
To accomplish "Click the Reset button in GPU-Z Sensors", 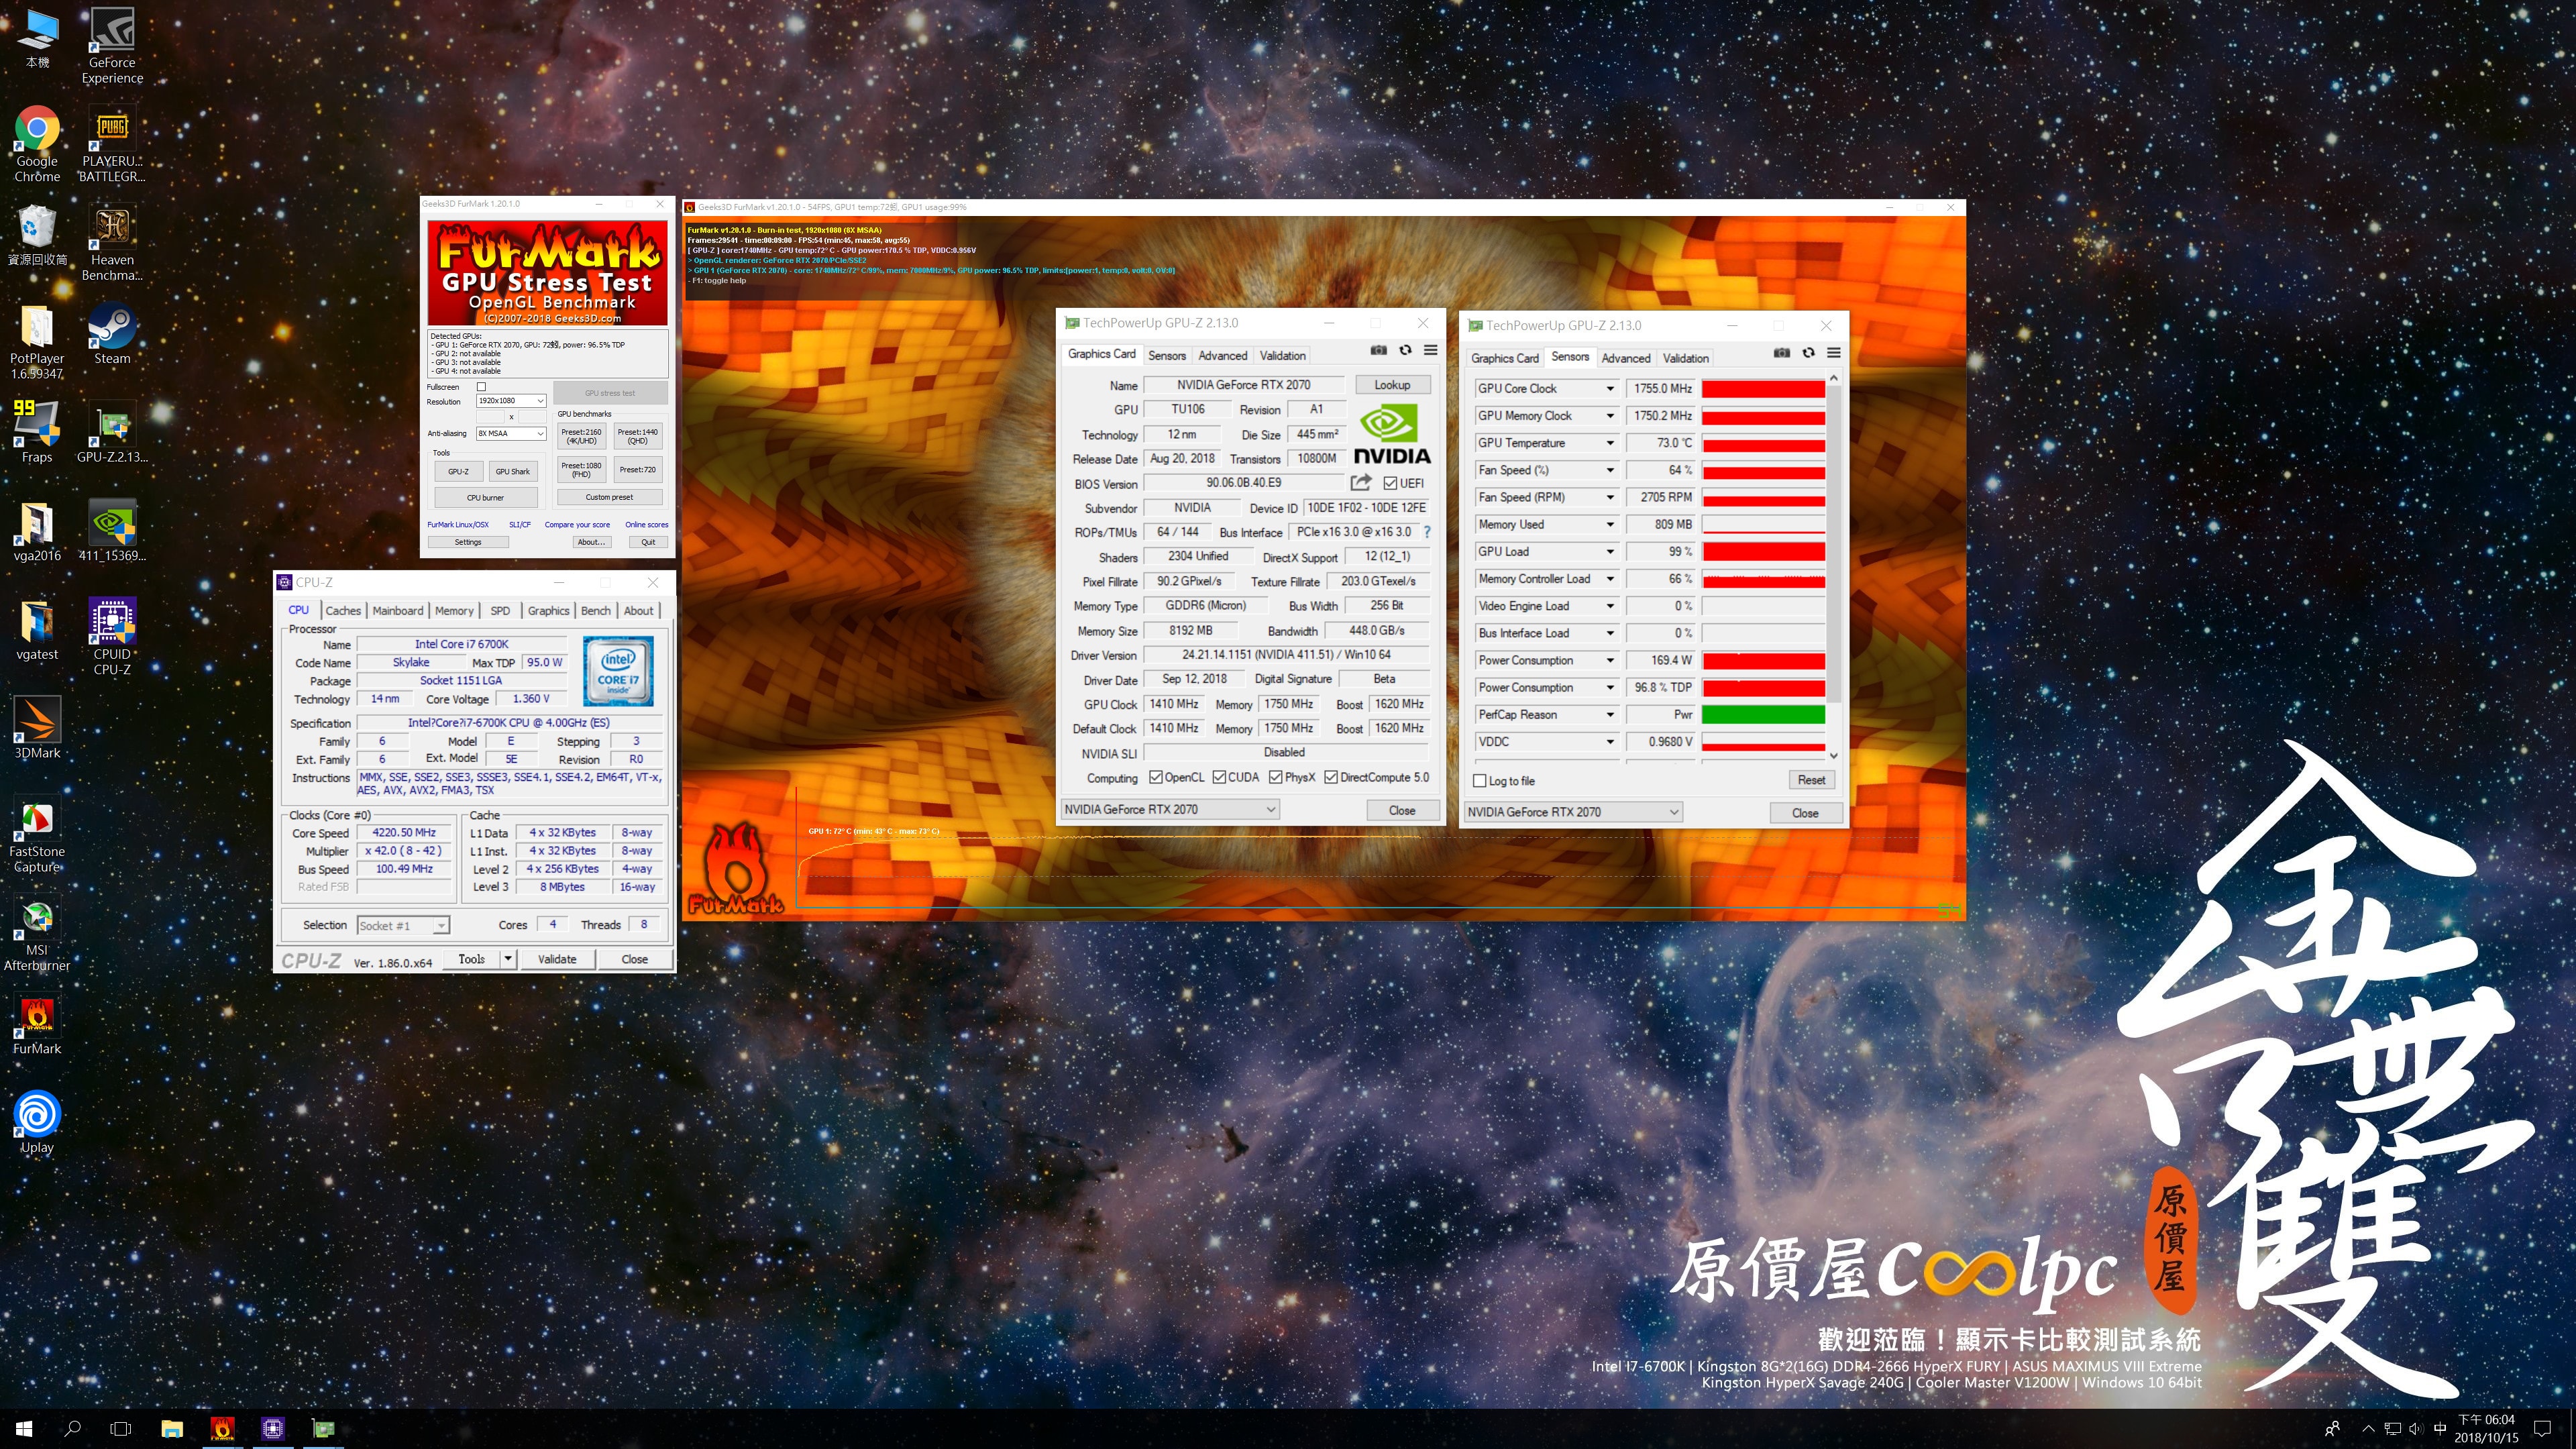I will pos(1811,780).
